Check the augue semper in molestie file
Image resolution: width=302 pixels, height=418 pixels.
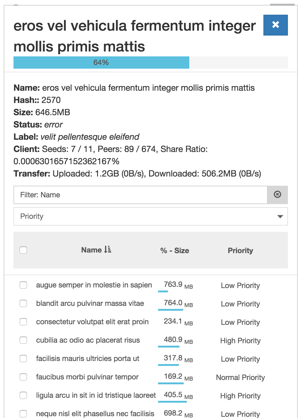coord(23,285)
